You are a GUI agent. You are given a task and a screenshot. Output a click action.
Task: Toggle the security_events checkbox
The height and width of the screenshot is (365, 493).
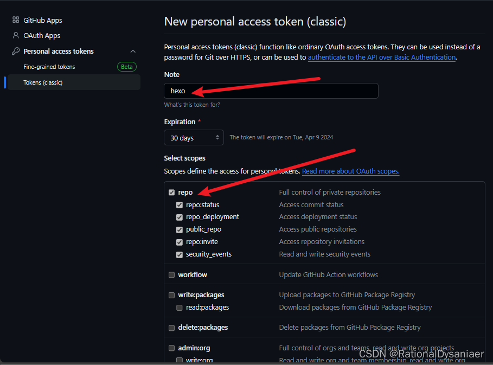pyautogui.click(x=180, y=255)
